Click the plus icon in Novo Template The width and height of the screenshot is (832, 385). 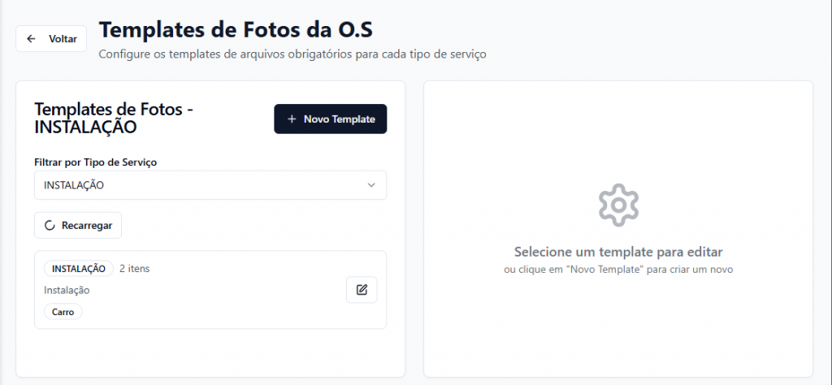click(292, 119)
